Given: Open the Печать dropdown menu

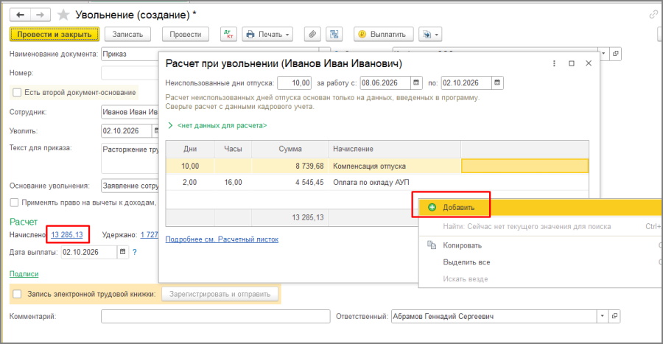Looking at the screenshot, I should click(x=267, y=34).
